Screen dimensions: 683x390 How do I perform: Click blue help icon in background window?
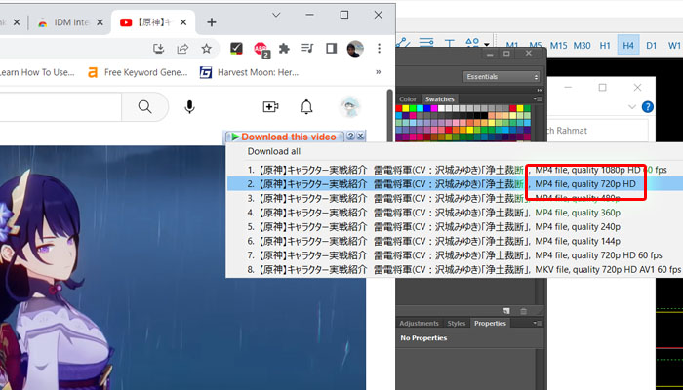click(648, 106)
